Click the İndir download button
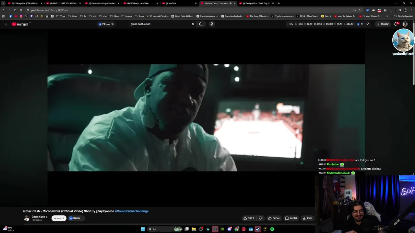The width and height of the screenshot is (415, 233). pyautogui.click(x=307, y=218)
